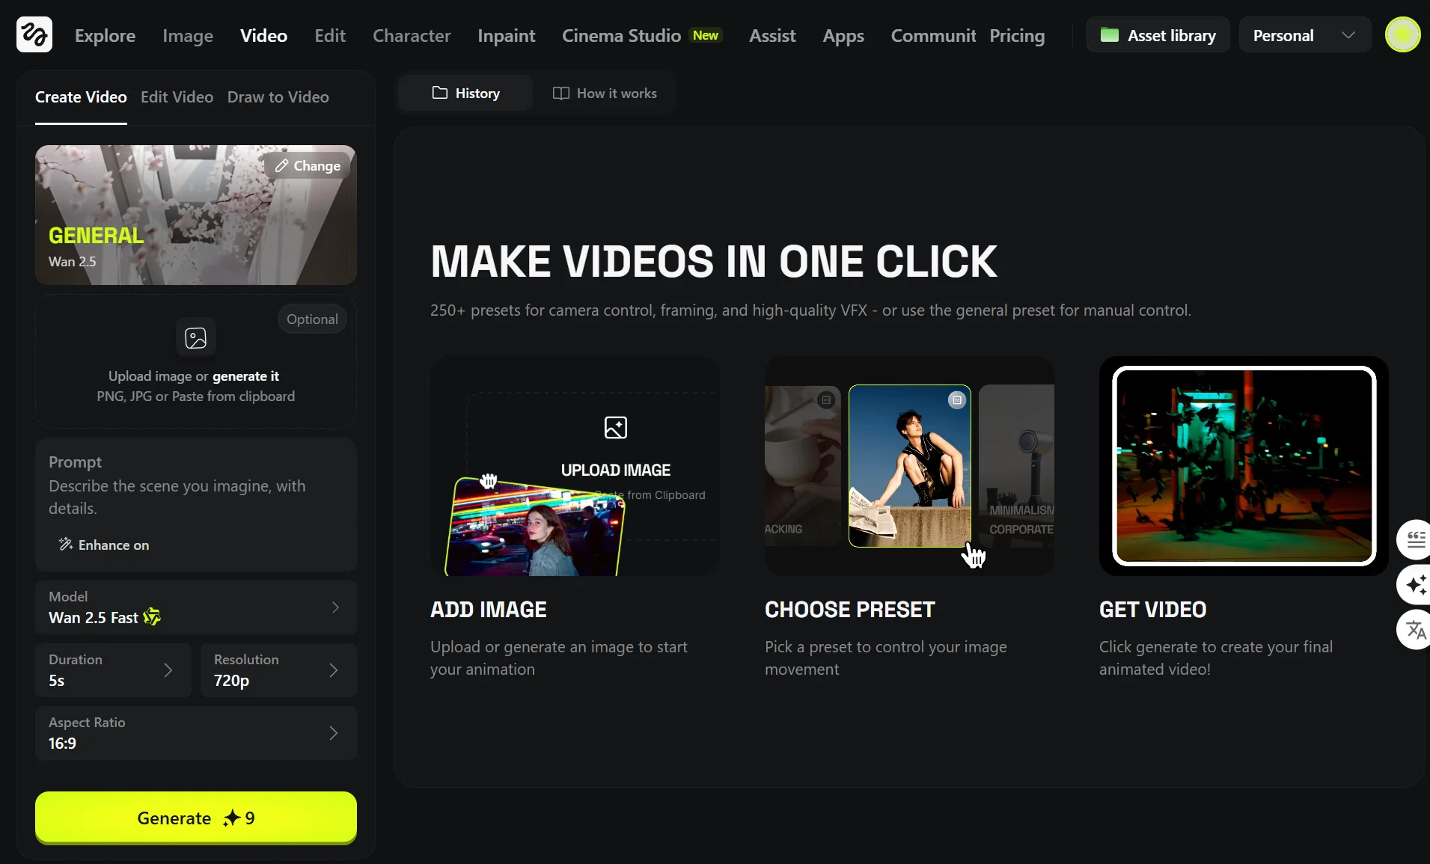Click the Change preset button

307,166
